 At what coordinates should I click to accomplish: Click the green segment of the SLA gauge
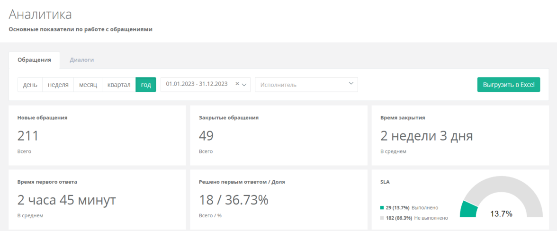pyautogui.click(x=468, y=209)
